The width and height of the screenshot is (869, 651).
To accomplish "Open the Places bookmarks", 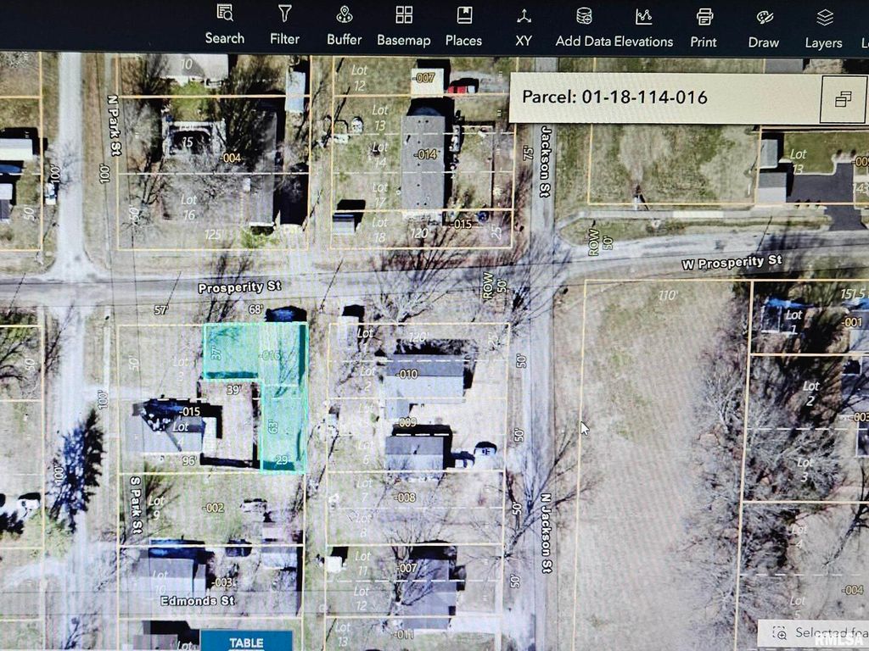I will click(x=463, y=25).
